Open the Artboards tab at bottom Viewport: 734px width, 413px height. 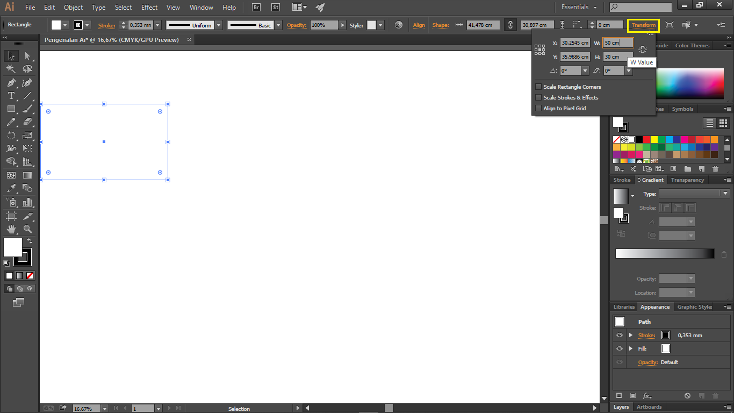[x=649, y=407]
